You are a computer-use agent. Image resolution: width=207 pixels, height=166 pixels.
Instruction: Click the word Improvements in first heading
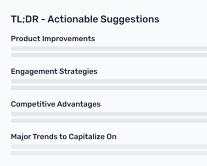point(68,39)
